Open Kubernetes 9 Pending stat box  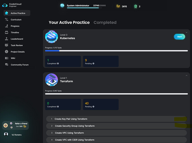click(x=101, y=61)
